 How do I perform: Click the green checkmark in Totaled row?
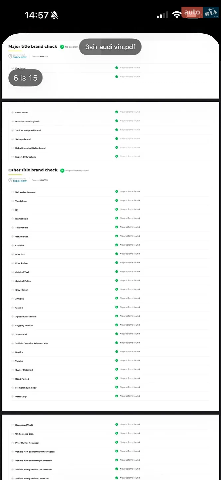(117, 361)
